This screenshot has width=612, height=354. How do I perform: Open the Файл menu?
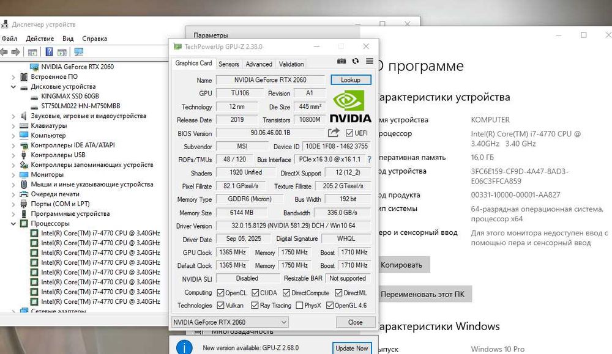pyautogui.click(x=9, y=39)
